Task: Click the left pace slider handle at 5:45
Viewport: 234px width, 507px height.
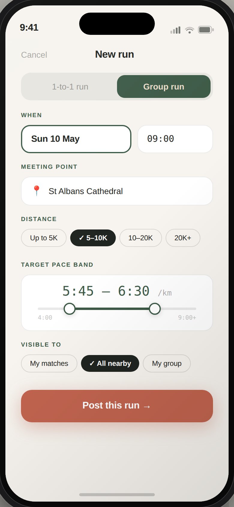Action: point(70,309)
